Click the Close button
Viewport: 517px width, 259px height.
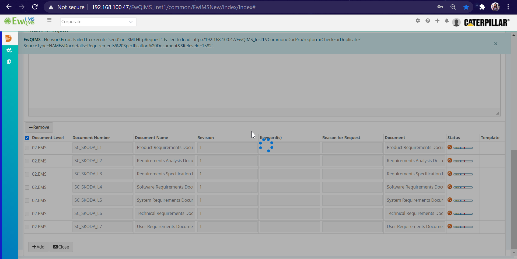point(61,247)
